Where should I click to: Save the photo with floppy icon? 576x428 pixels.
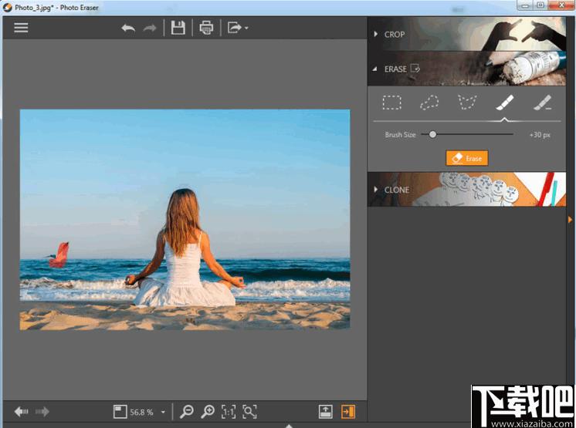coord(178,28)
